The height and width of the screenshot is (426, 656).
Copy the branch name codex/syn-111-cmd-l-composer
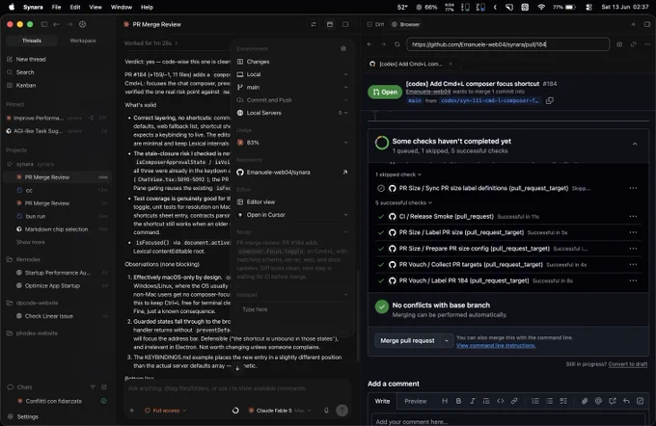pos(550,101)
